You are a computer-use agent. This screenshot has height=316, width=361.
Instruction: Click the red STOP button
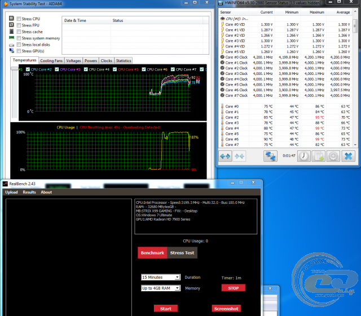pyautogui.click(x=233, y=288)
